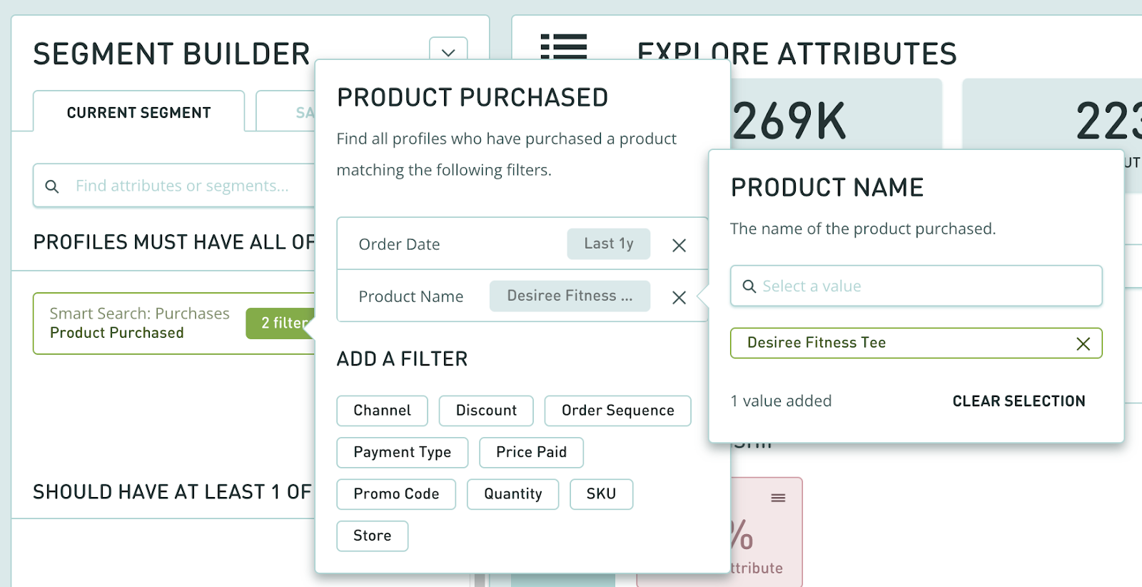Remove the Product Name filter
This screenshot has height=587, width=1142.
679,297
